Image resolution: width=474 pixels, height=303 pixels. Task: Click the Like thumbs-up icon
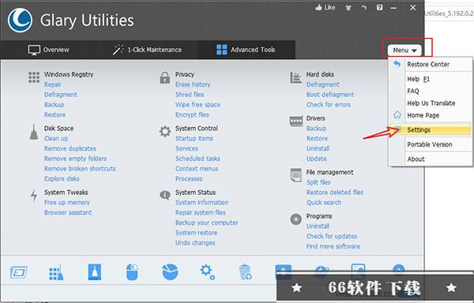[318, 8]
